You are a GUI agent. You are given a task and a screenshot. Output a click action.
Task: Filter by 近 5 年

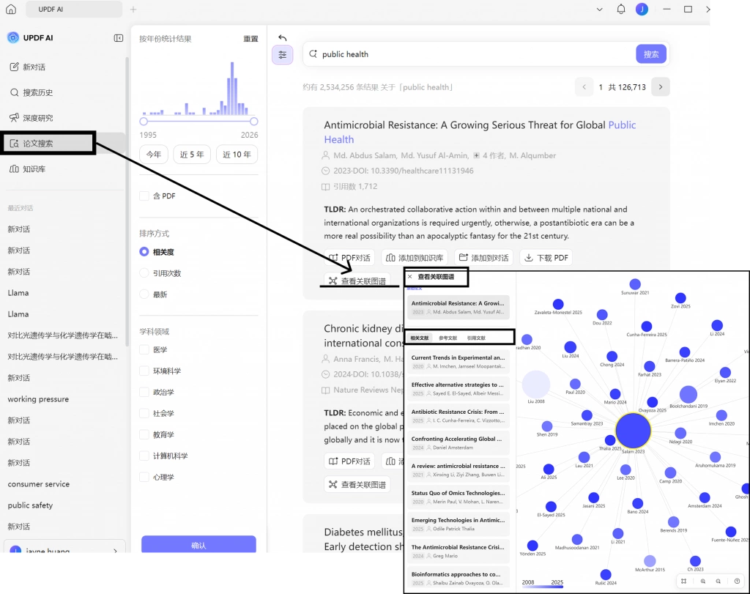192,155
